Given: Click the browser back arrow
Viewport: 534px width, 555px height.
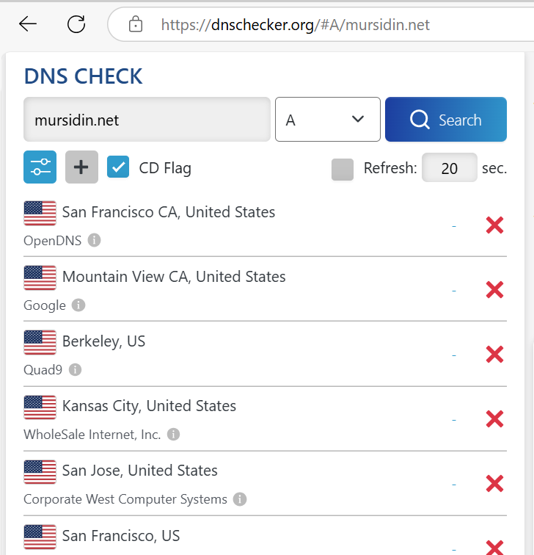Looking at the screenshot, I should coord(28,24).
